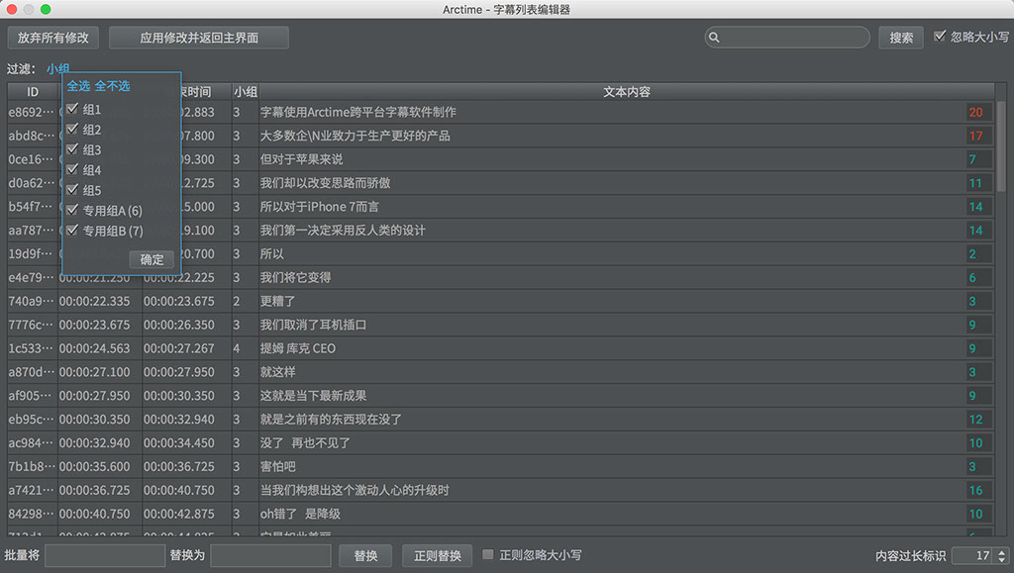The width and height of the screenshot is (1014, 573).
Task: Click the 正则替换 regex replace button
Action: (x=436, y=555)
